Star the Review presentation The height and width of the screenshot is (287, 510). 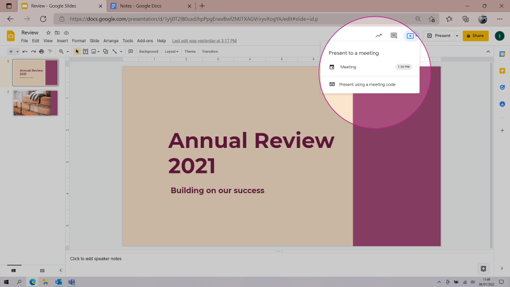[48, 33]
